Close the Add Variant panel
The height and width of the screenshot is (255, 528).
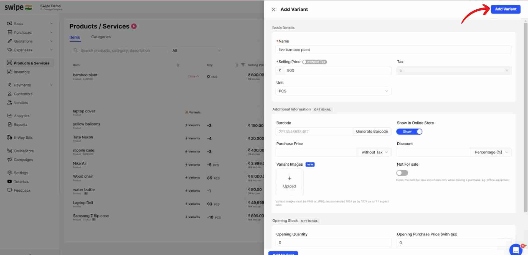click(x=273, y=9)
